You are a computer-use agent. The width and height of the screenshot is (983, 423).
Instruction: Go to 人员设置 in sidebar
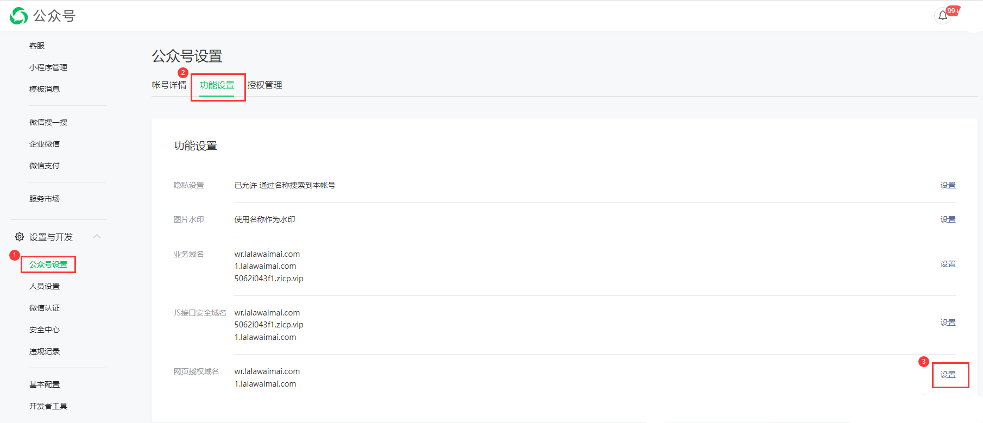click(45, 286)
